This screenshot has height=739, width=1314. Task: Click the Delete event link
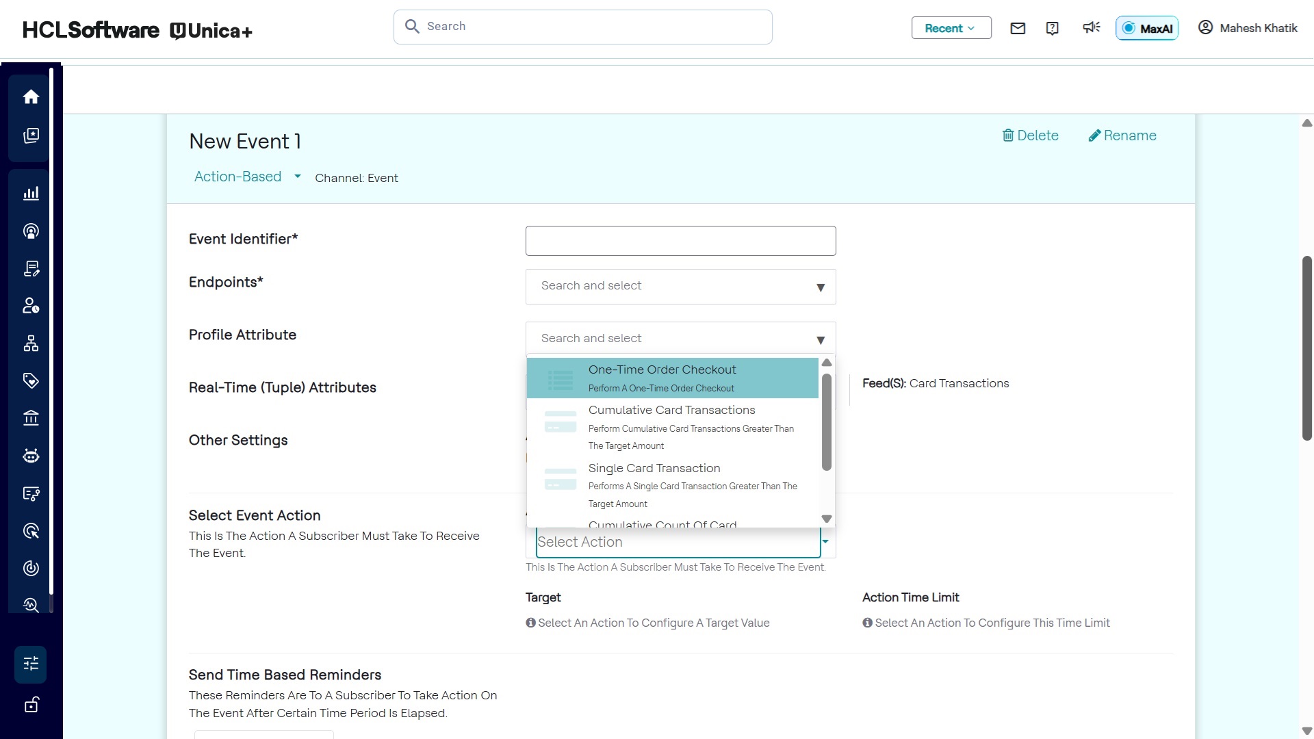[x=1030, y=135]
